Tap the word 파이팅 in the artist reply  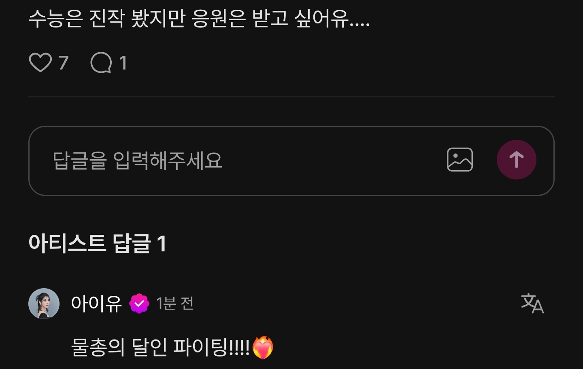click(200, 347)
